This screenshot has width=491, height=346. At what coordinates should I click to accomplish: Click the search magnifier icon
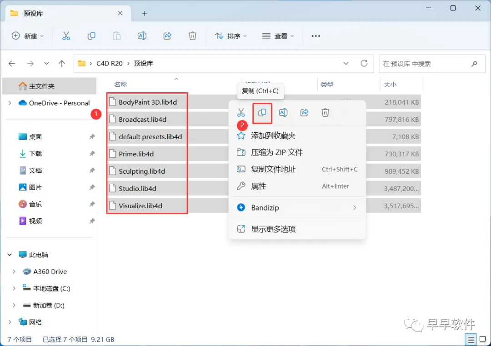pos(474,64)
